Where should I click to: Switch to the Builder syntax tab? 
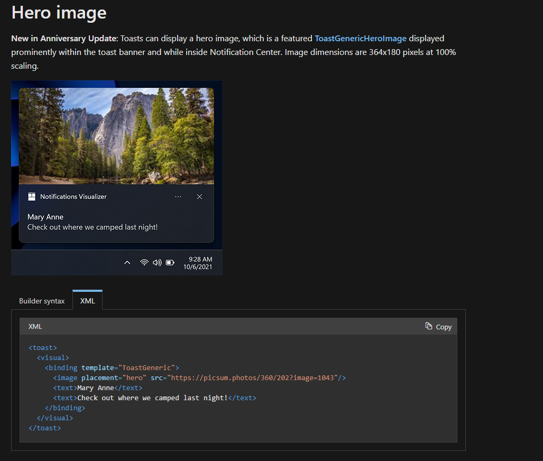[42, 300]
